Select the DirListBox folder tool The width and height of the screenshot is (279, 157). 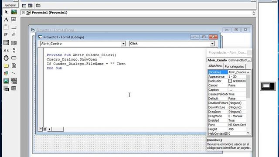tap(6, 65)
